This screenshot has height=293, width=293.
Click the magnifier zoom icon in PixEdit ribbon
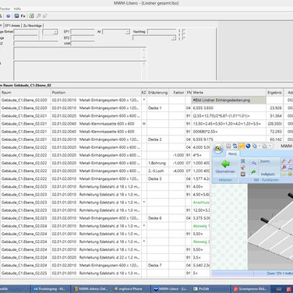point(254,163)
